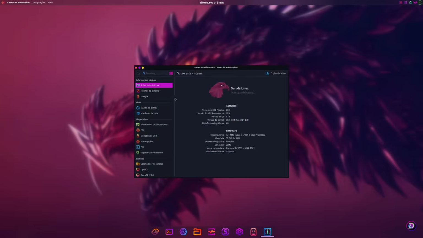
Task: Select Estado do Samba in the sidebar
Action: 149,107
